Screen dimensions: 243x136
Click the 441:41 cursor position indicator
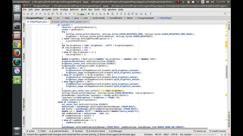coord(158,134)
